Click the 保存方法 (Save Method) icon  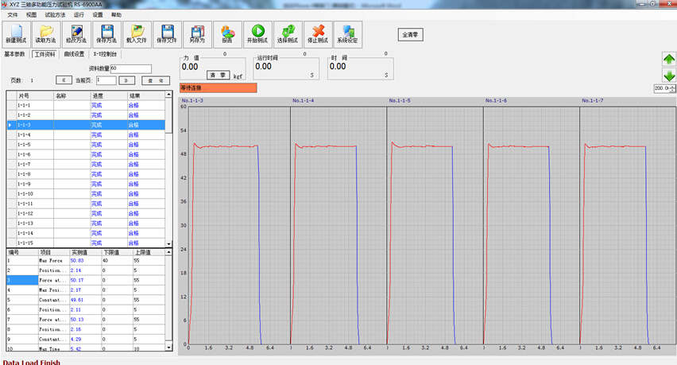(106, 33)
